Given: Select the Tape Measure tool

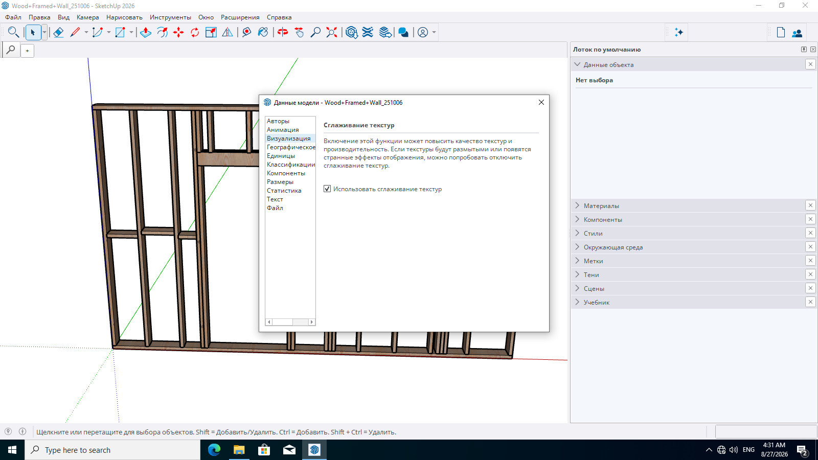Looking at the screenshot, I should pos(247,32).
